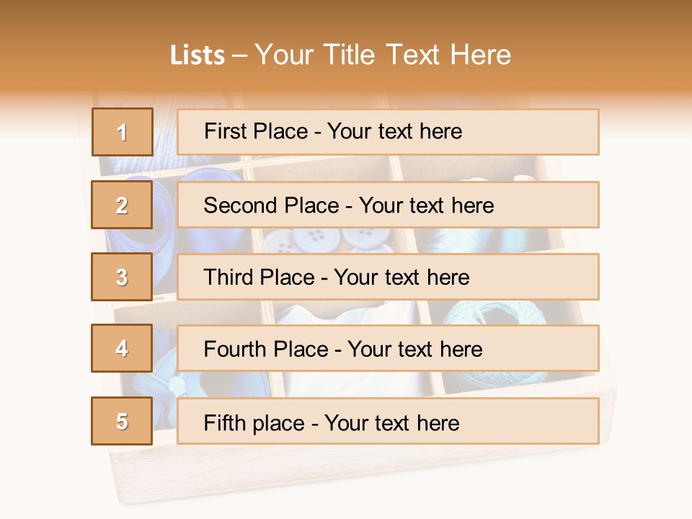This screenshot has height=519, width=692.
Task: Click the number 4 box
Action: point(122,348)
